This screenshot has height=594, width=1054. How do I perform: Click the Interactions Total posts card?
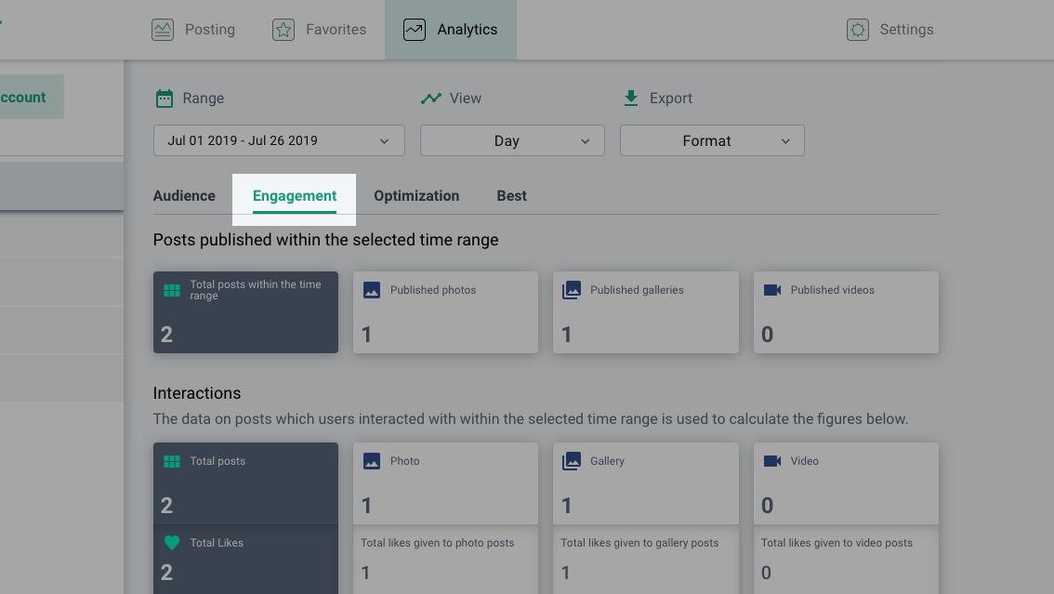tap(245, 483)
